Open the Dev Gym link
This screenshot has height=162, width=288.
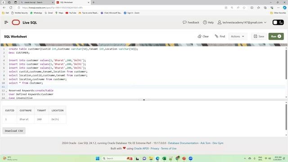[218, 143]
